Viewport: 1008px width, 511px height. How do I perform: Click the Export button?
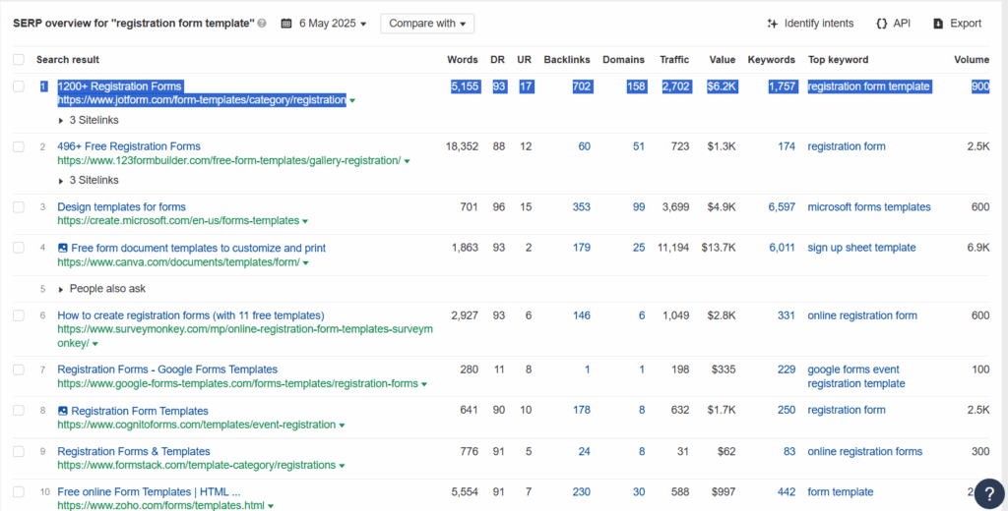pos(957,24)
